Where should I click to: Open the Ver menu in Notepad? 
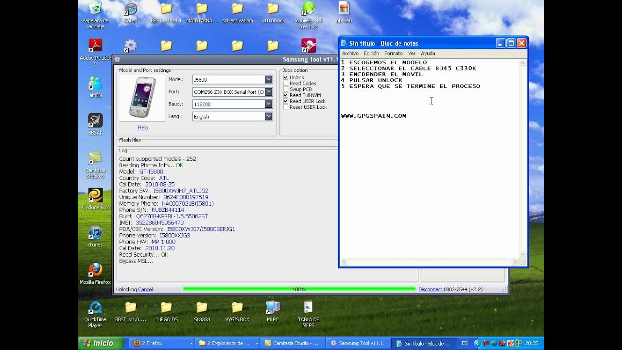pos(412,53)
